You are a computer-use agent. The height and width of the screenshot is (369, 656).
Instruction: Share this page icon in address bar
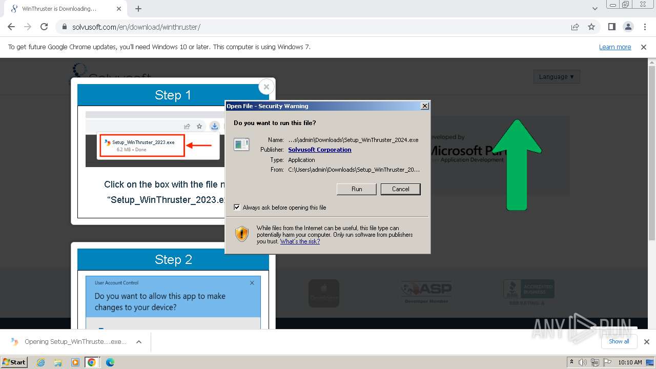(x=575, y=27)
